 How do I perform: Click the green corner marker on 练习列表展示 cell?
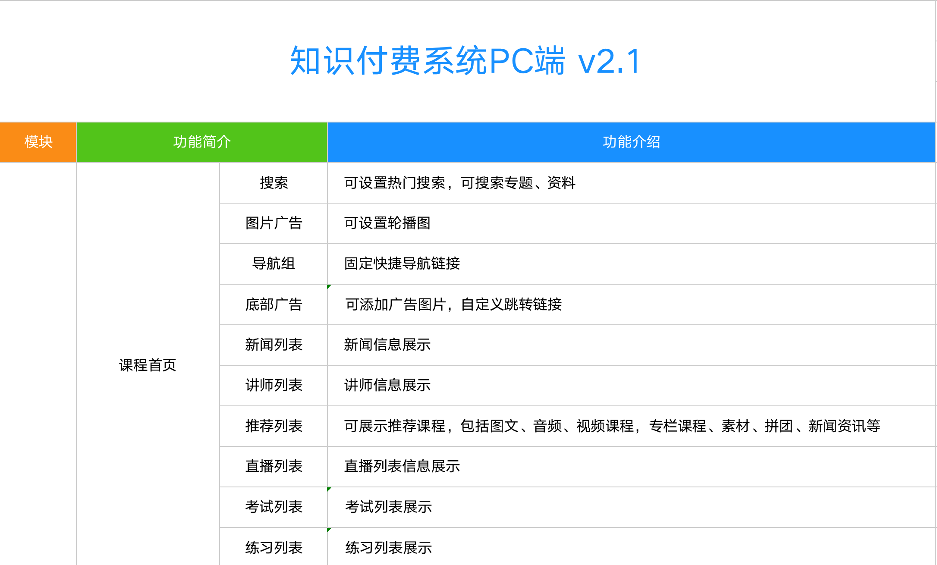pos(329,530)
